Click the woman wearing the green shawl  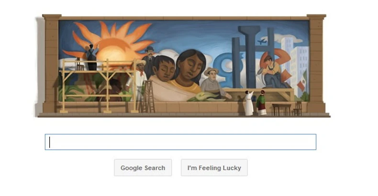coord(261,103)
